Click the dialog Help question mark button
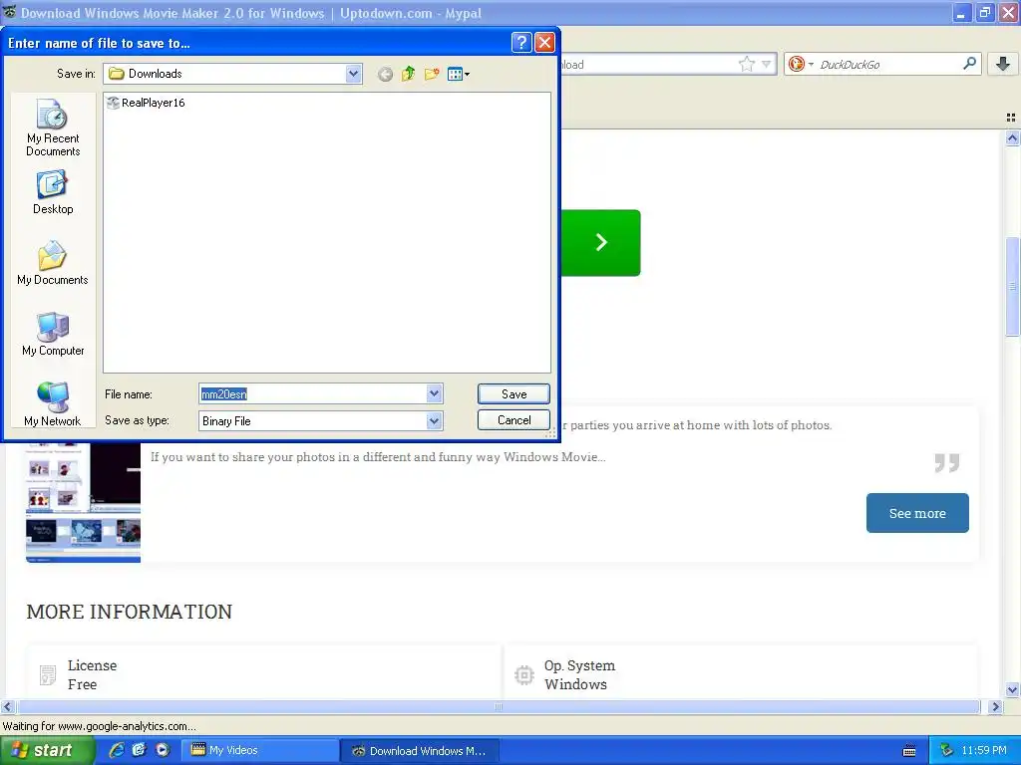The image size is (1021, 765). pos(520,43)
